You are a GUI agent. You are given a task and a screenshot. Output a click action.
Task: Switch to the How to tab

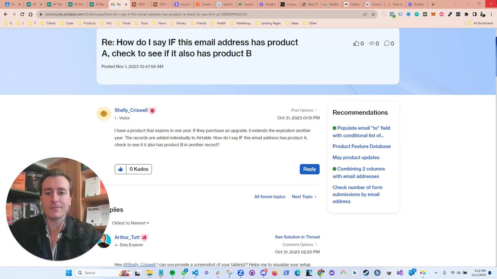[395, 4]
